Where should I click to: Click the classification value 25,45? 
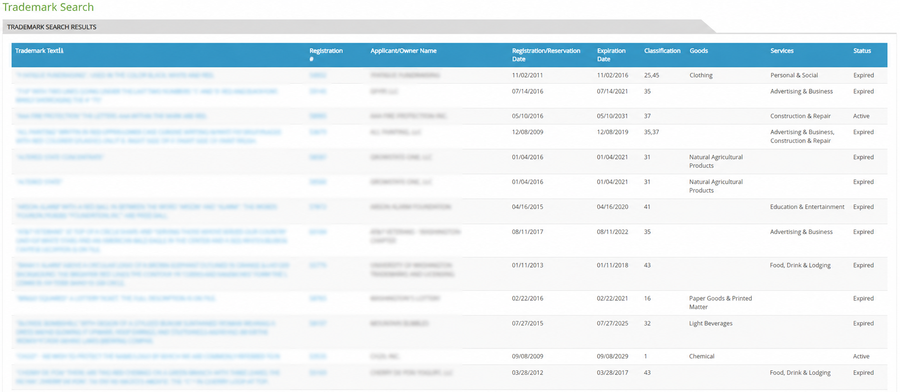click(652, 75)
